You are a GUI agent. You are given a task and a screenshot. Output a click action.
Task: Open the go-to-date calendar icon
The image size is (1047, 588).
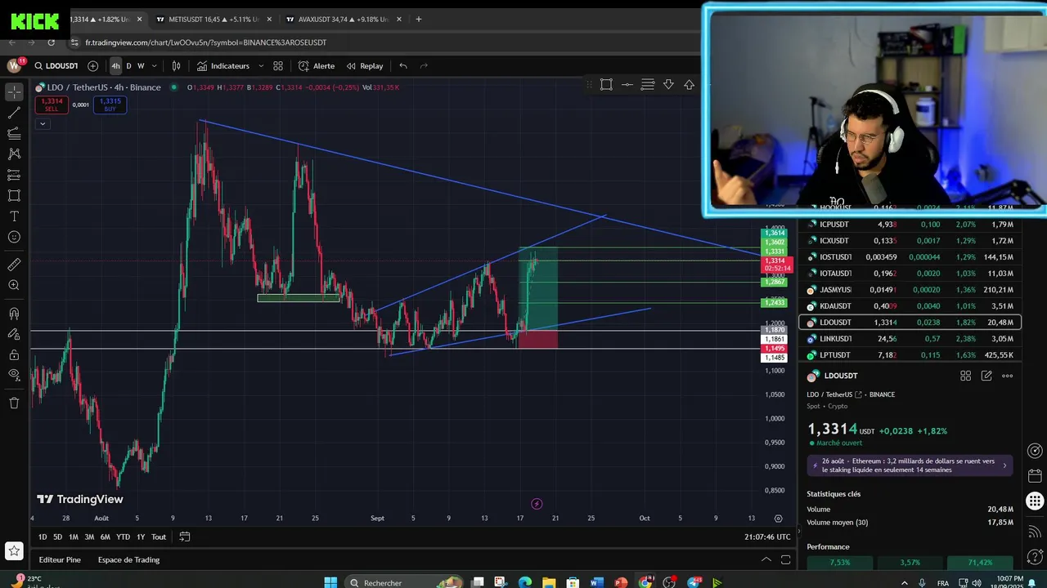185,537
